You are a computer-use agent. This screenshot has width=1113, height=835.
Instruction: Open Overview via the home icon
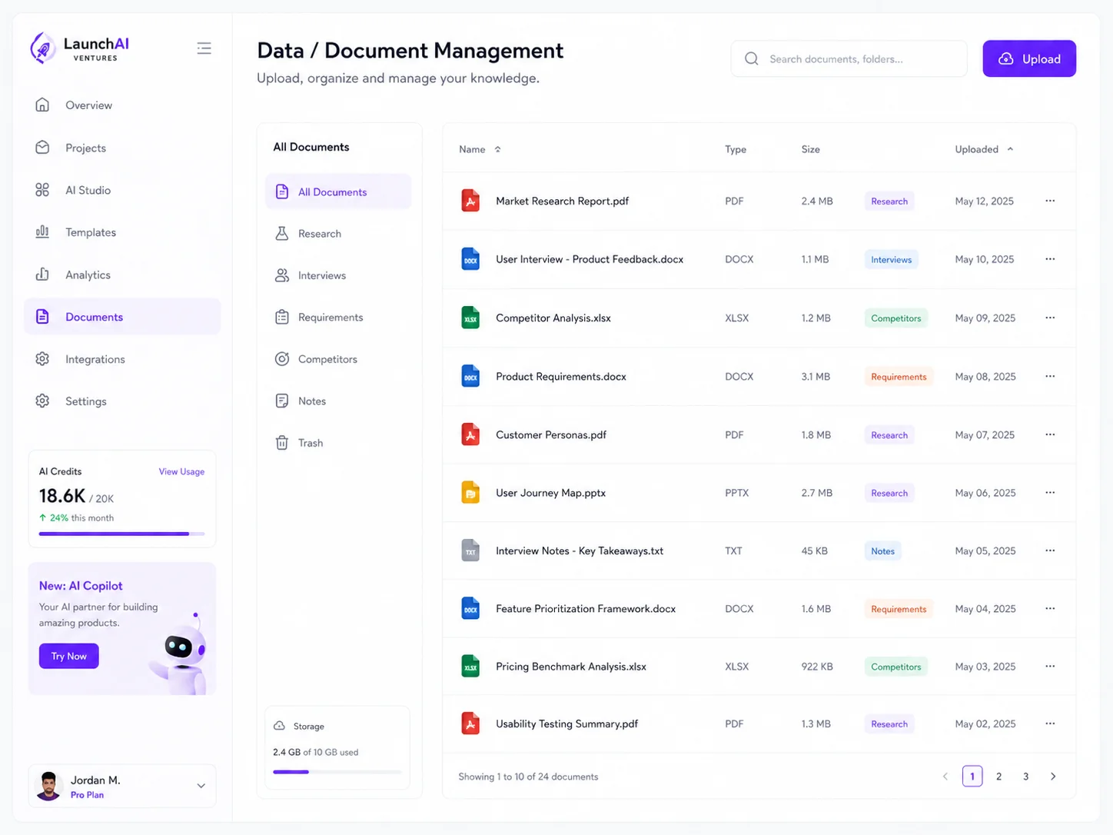pyautogui.click(x=42, y=105)
